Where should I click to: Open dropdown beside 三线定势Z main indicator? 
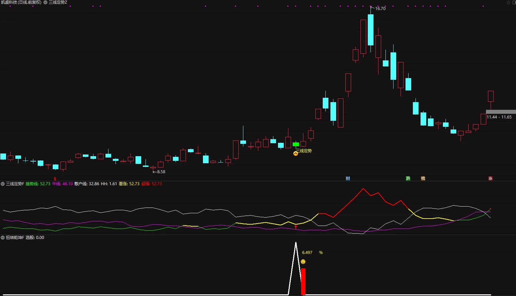(45, 2)
